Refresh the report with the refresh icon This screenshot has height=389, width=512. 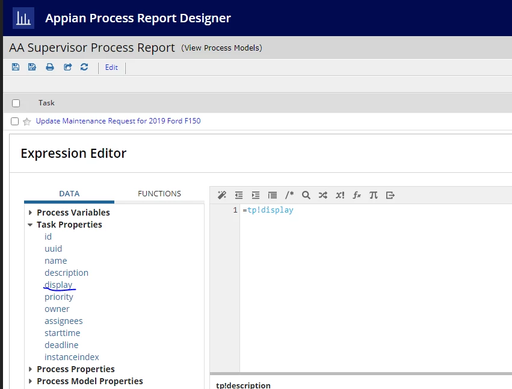pyautogui.click(x=84, y=67)
